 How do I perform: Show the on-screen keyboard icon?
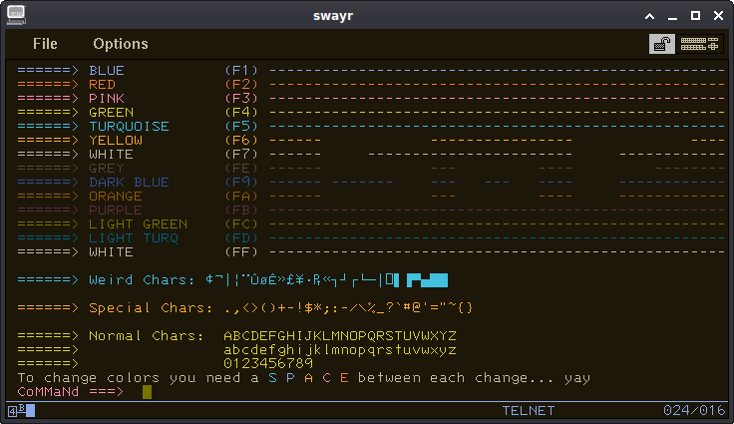point(699,44)
